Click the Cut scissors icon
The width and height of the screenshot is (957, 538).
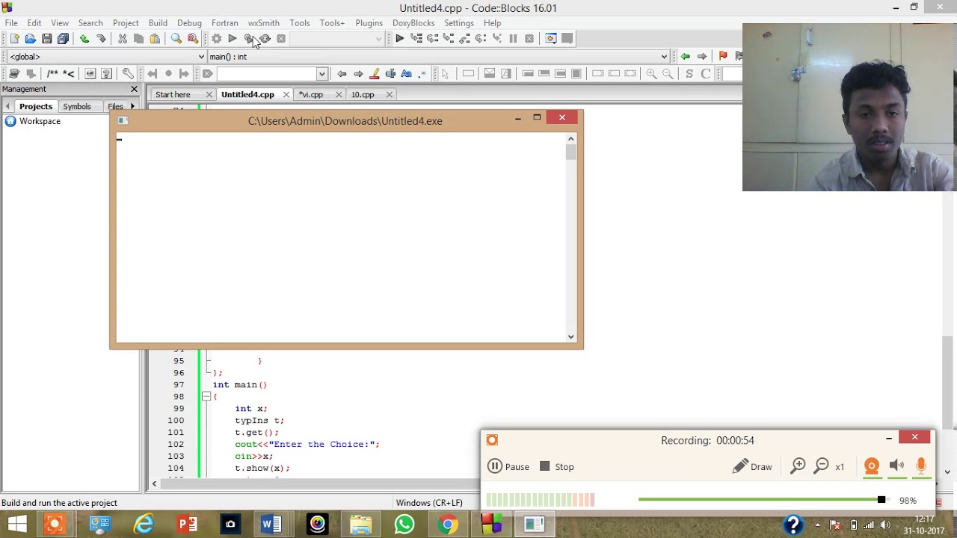point(123,39)
